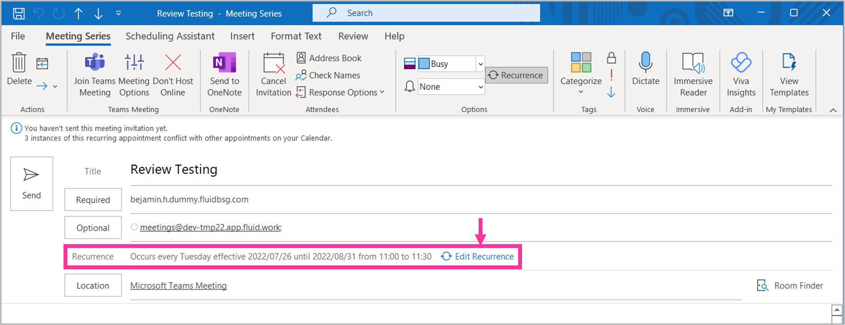The height and width of the screenshot is (325, 845).
Task: Open the Format Text tab
Action: (296, 36)
